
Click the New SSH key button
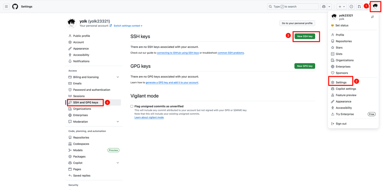tap(305, 36)
